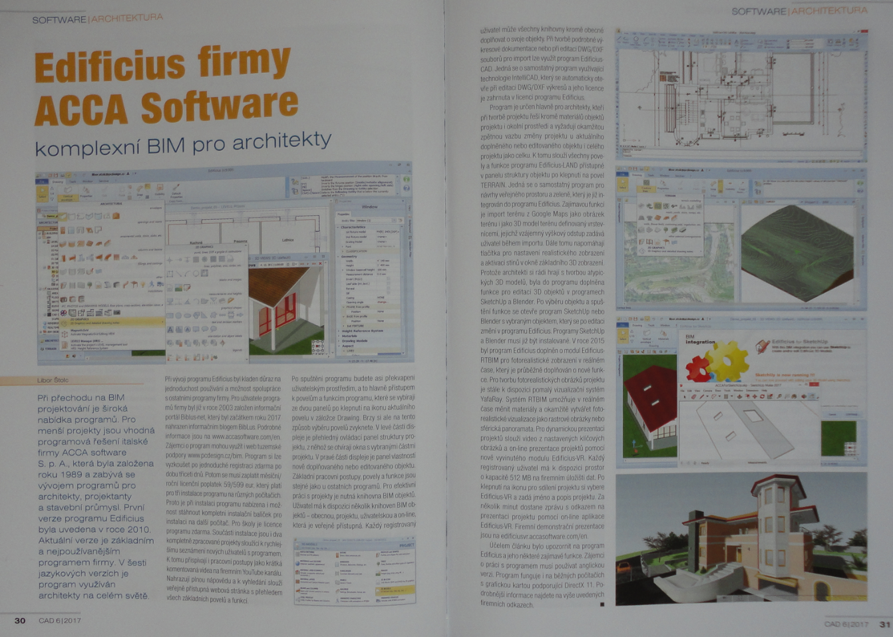893x637 pixels.
Task: Click ANIMATED CHARACTERS icon in library dialog
Action: 337,600
